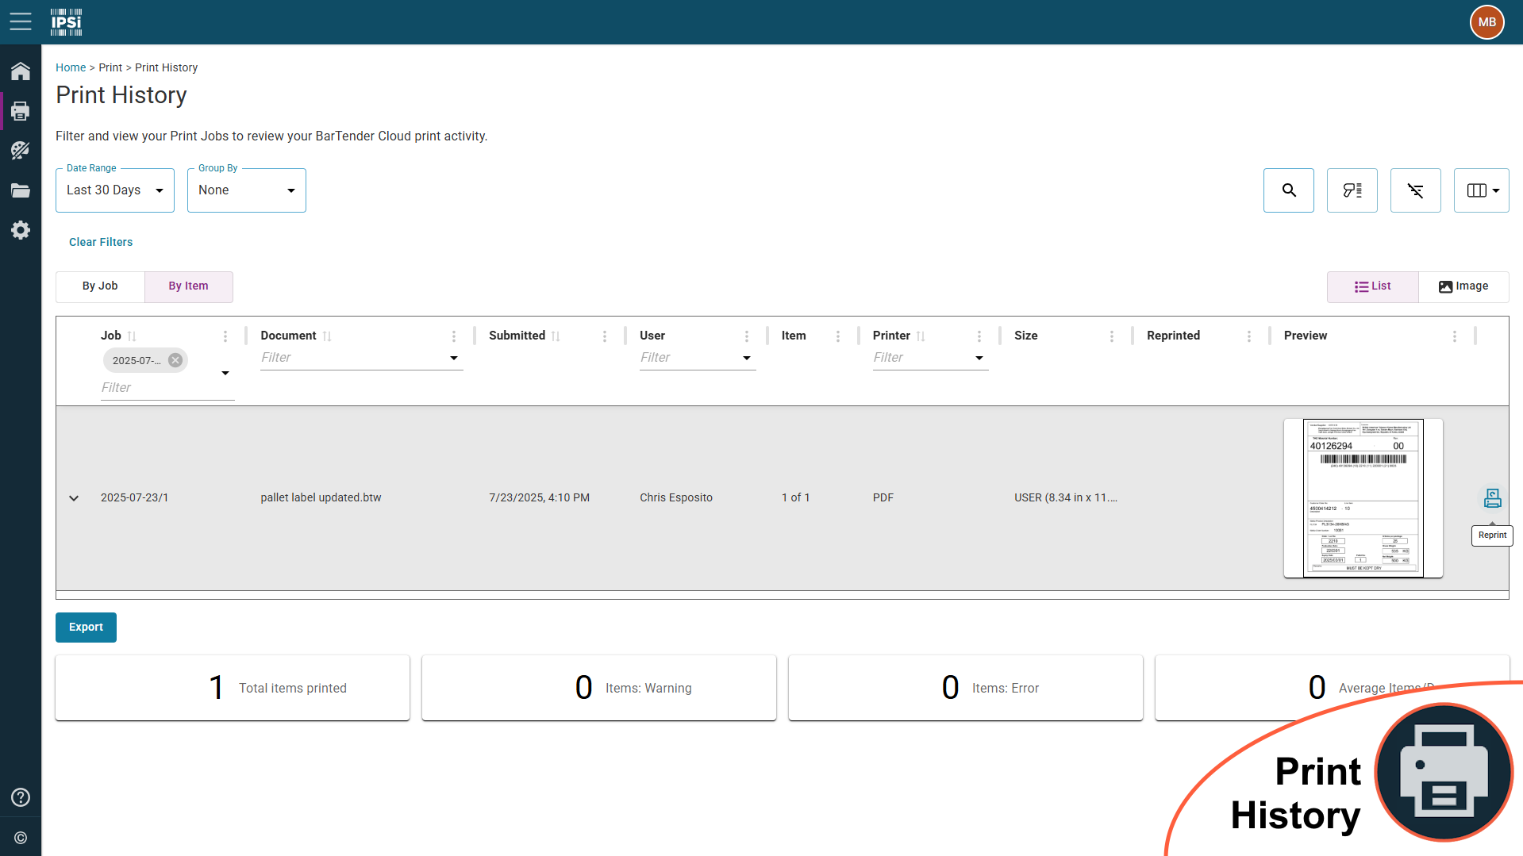Open the help question mark icon
The image size is (1523, 856).
21,797
